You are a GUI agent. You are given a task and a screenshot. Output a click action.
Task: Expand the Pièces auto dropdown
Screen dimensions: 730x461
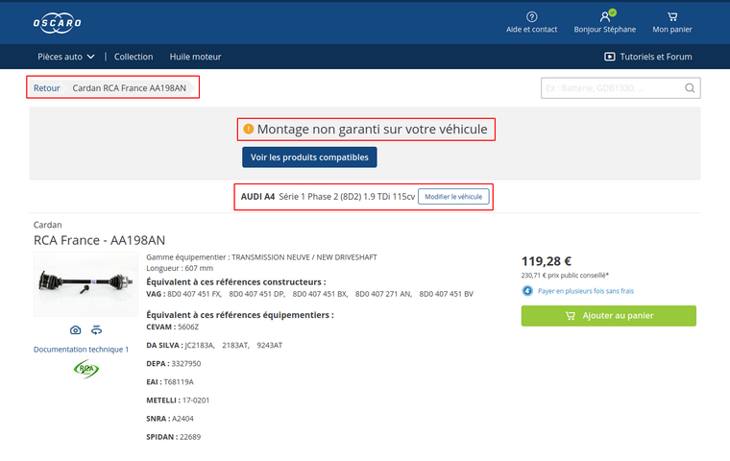pos(66,57)
